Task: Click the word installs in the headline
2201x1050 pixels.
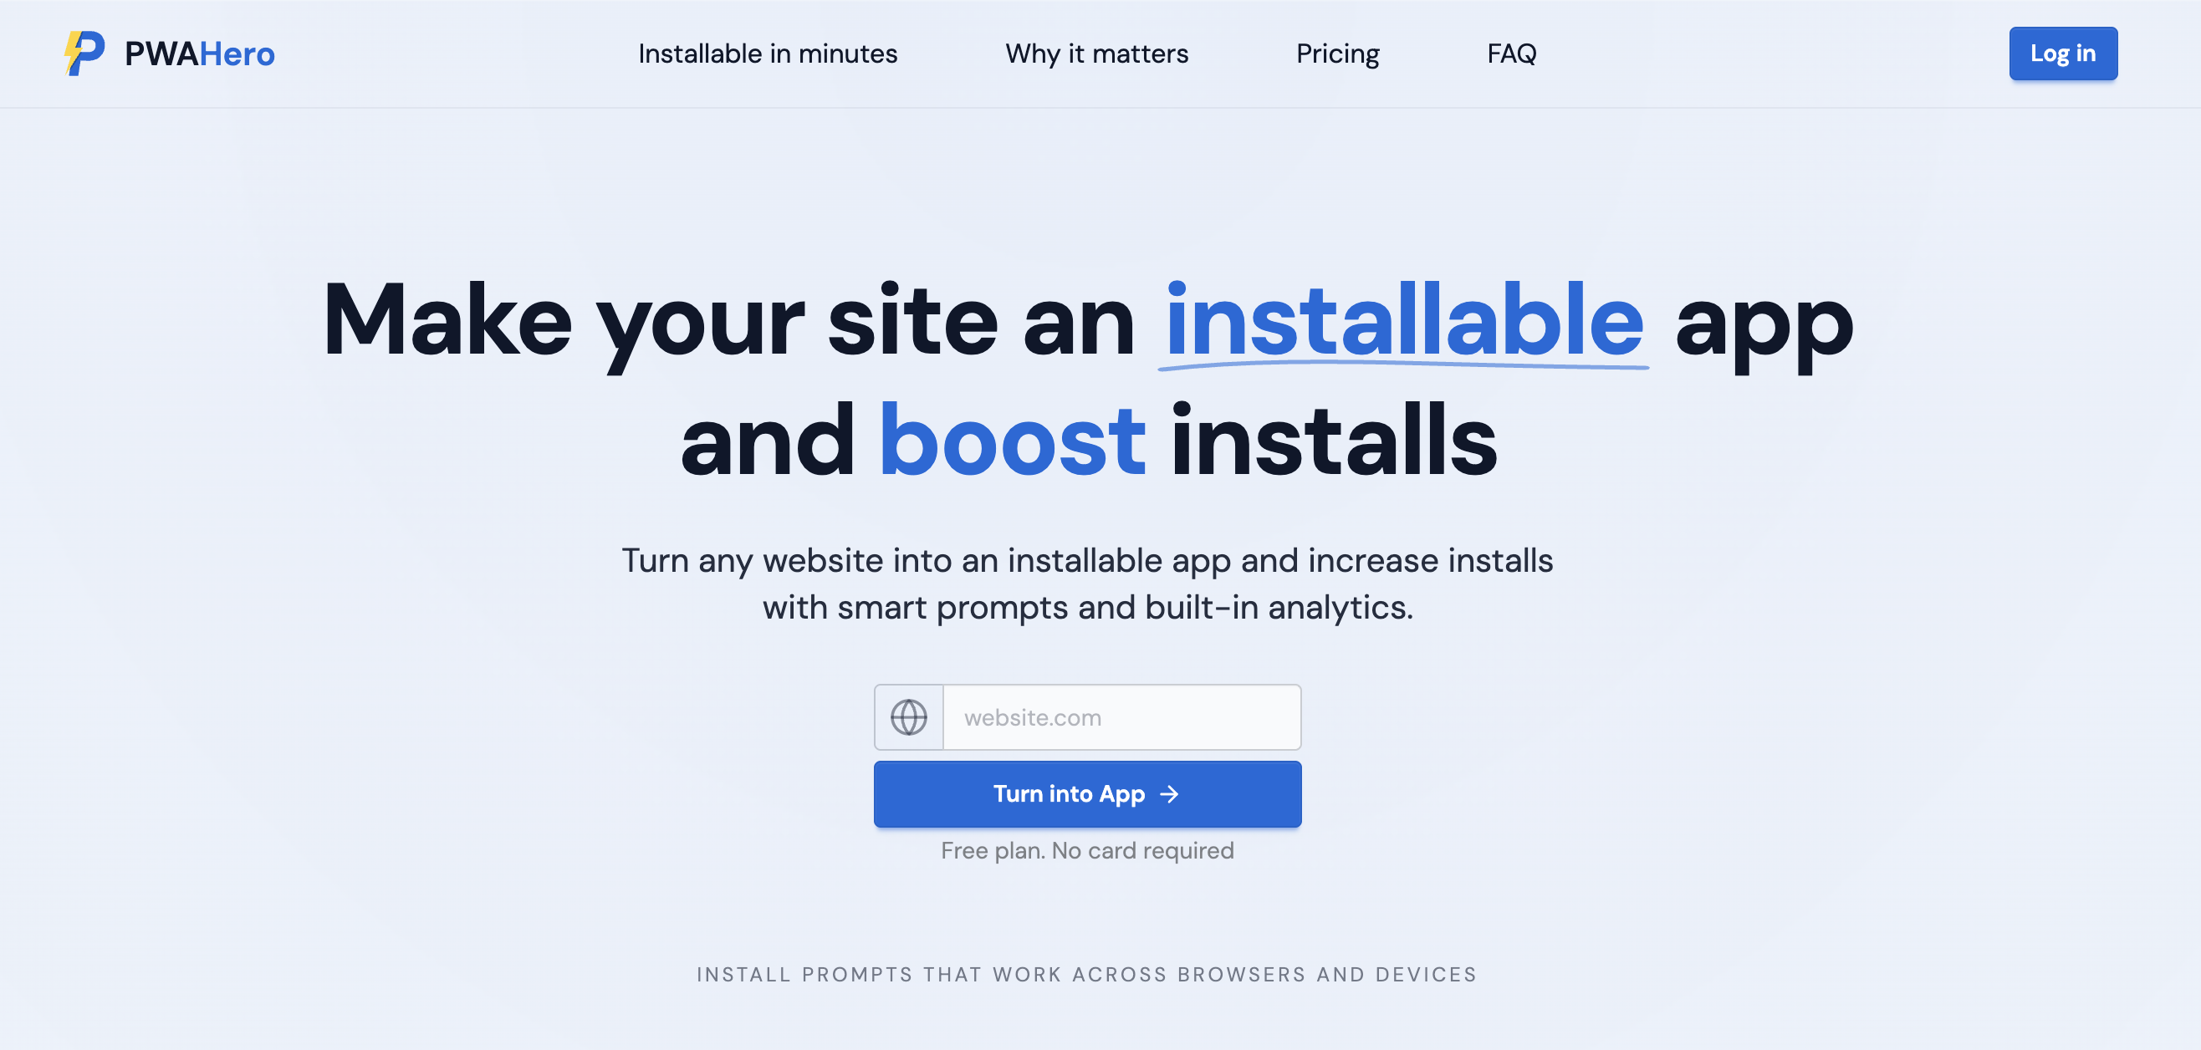Action: pos(1333,441)
